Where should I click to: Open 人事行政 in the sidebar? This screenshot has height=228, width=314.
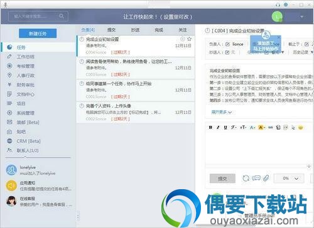38,75
